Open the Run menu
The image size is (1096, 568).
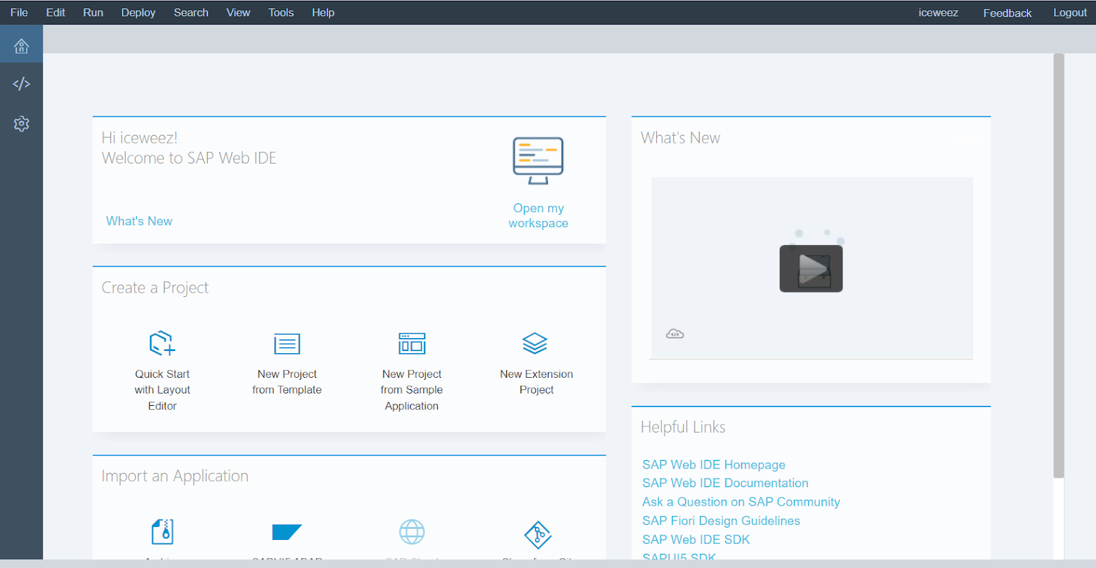(93, 12)
